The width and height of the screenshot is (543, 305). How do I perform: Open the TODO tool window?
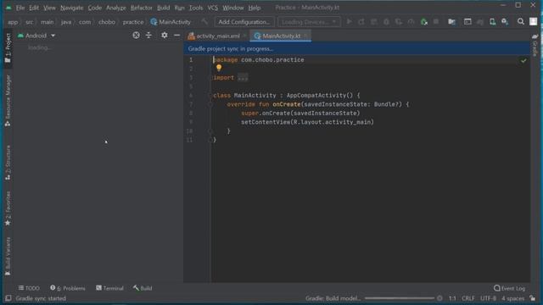click(29, 288)
